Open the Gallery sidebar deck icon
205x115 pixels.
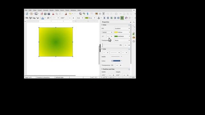[x=134, y=38]
